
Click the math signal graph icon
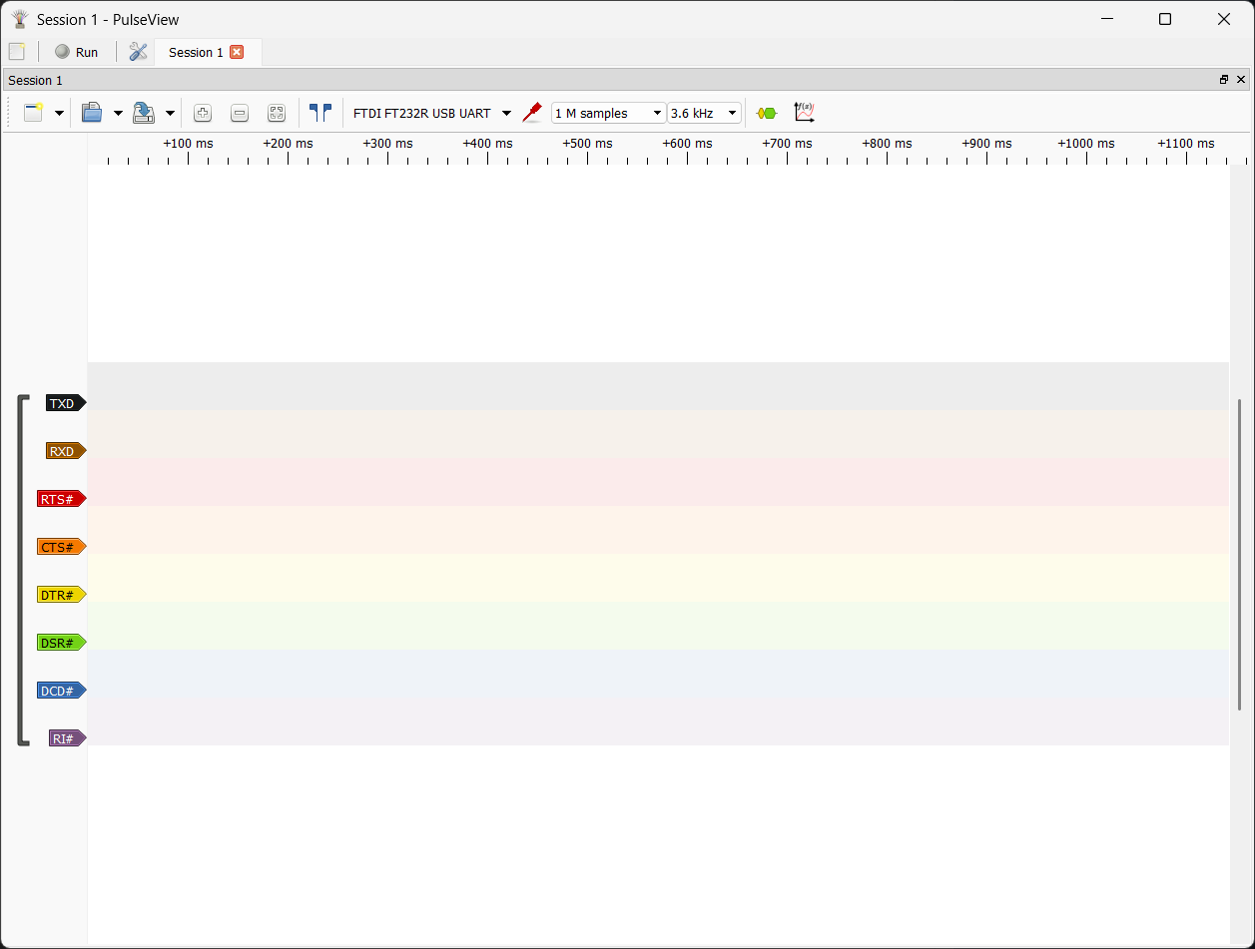[804, 113]
